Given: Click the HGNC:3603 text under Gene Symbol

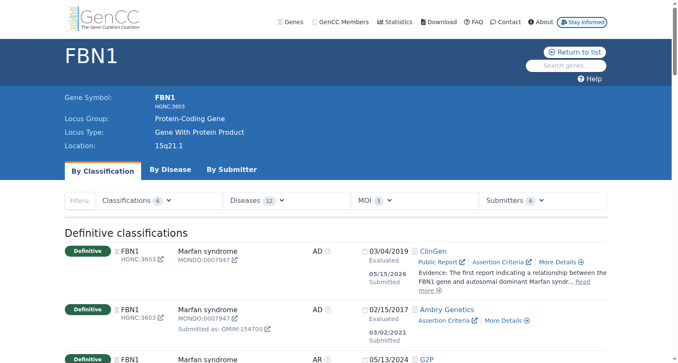Looking at the screenshot, I should click(x=169, y=107).
